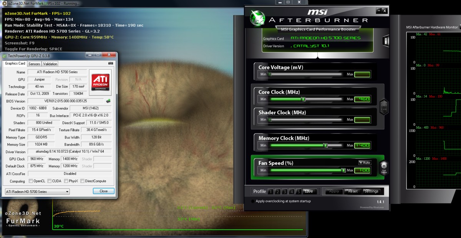Switch to the Sensors tab in GPU-Z
This screenshot has height=238, width=461.
click(x=34, y=64)
